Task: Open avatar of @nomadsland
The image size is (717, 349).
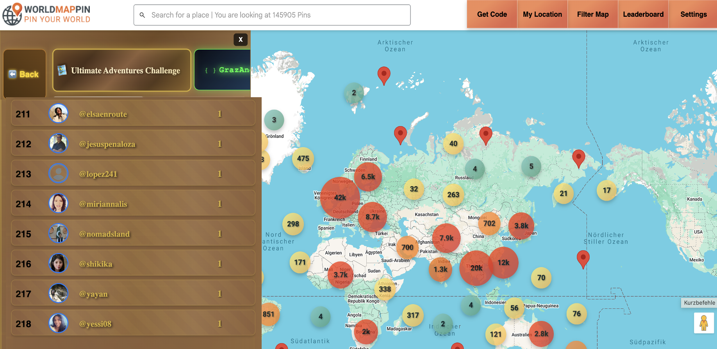Action: click(59, 234)
